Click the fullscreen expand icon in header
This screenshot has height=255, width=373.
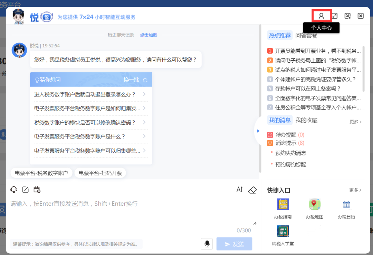click(x=335, y=16)
